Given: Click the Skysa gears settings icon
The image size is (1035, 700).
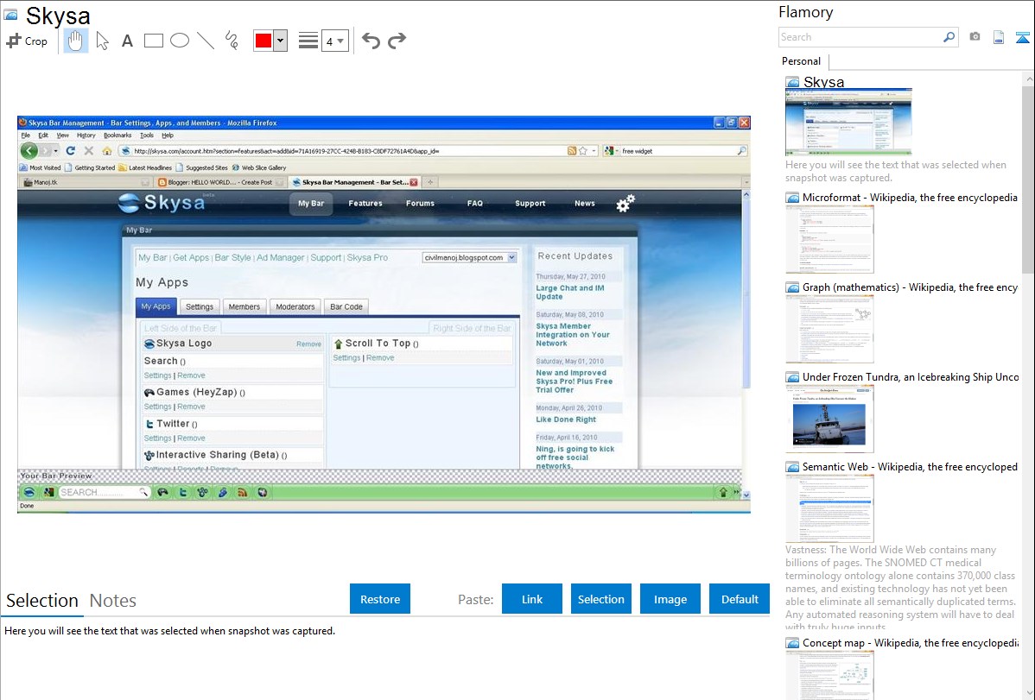Looking at the screenshot, I should [625, 203].
